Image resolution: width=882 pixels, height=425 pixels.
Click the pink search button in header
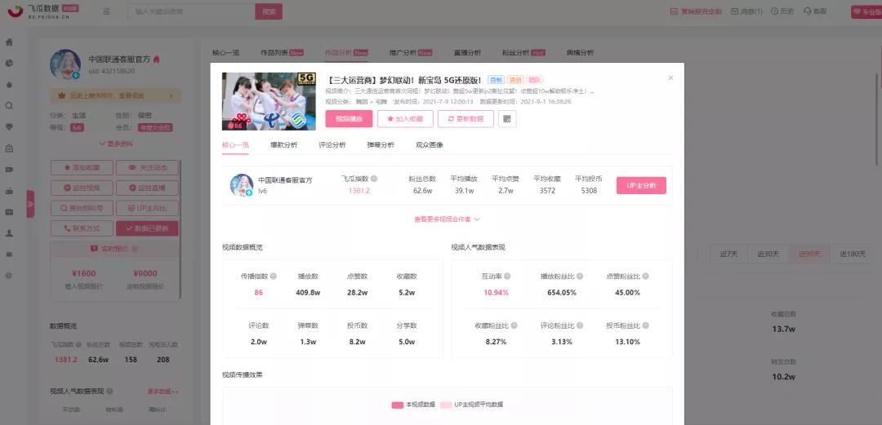coord(269,11)
